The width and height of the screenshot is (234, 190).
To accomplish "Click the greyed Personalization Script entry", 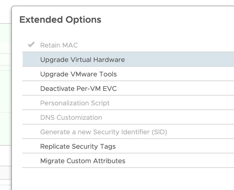I will click(x=75, y=103).
